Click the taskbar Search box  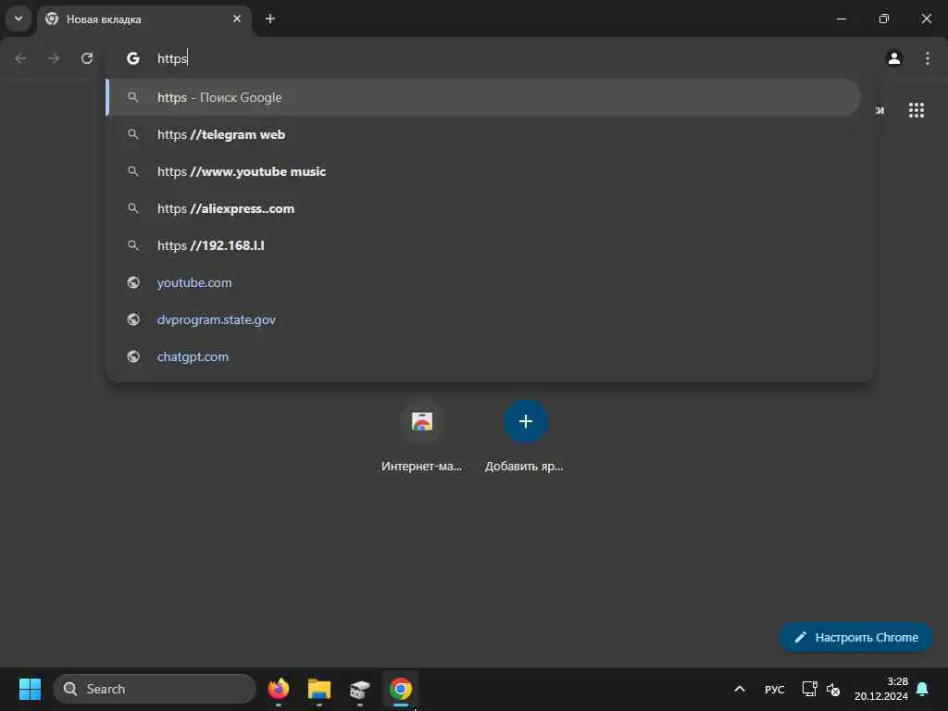tap(155, 689)
